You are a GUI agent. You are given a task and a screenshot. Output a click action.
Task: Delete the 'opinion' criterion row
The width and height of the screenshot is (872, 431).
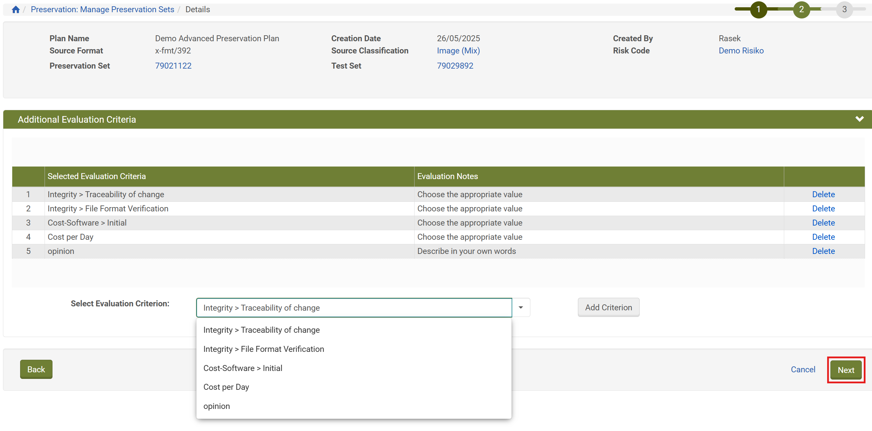823,251
